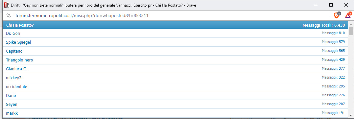Viewport: 354px width, 119px height.
Task: Click the vertical scrollbar thumb
Action: (x=351, y=31)
